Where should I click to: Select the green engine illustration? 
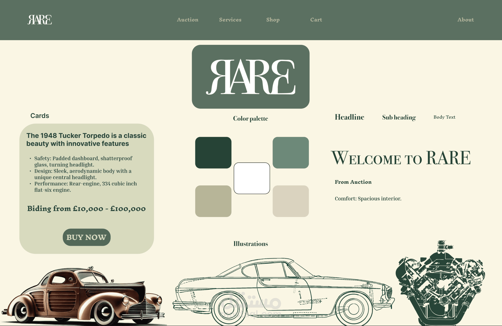440,283
